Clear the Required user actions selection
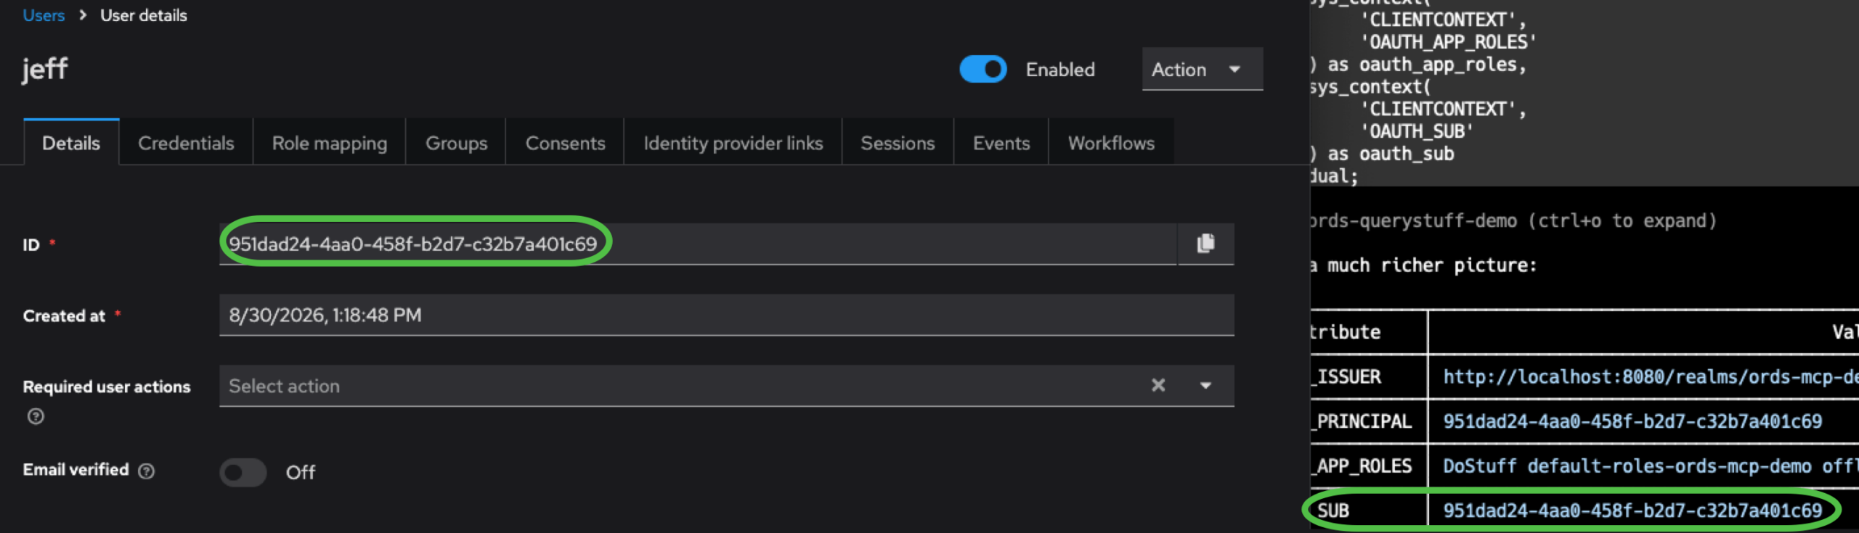 click(x=1158, y=386)
